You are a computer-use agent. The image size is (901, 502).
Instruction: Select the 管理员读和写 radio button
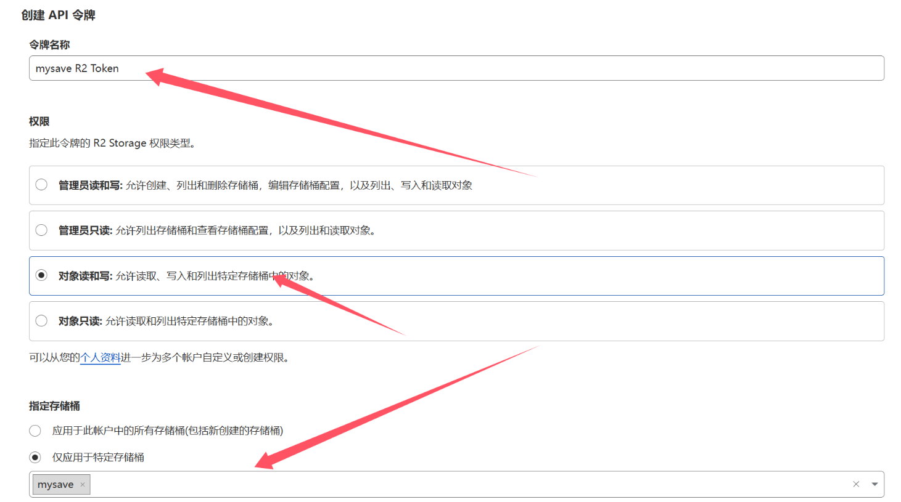coord(41,185)
